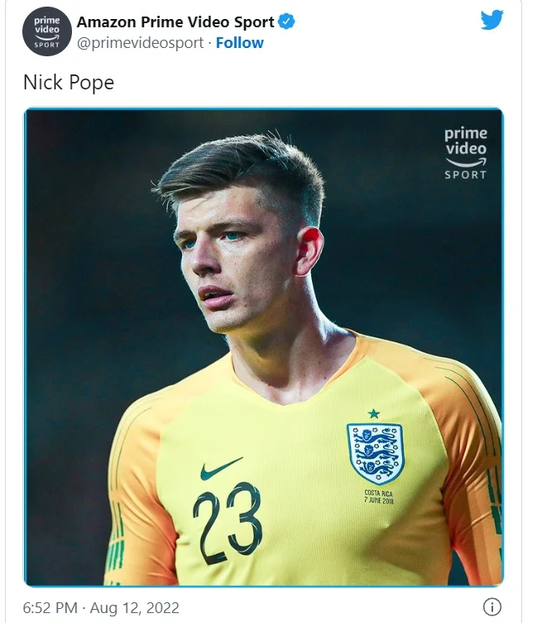Click the Costa Rica 7 June 2018 text
Image resolution: width=537 pixels, height=623 pixels.
pos(379,497)
